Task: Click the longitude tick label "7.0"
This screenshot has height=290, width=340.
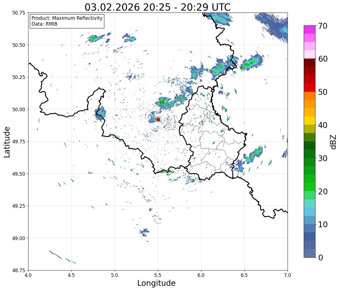Action: pyautogui.click(x=288, y=275)
